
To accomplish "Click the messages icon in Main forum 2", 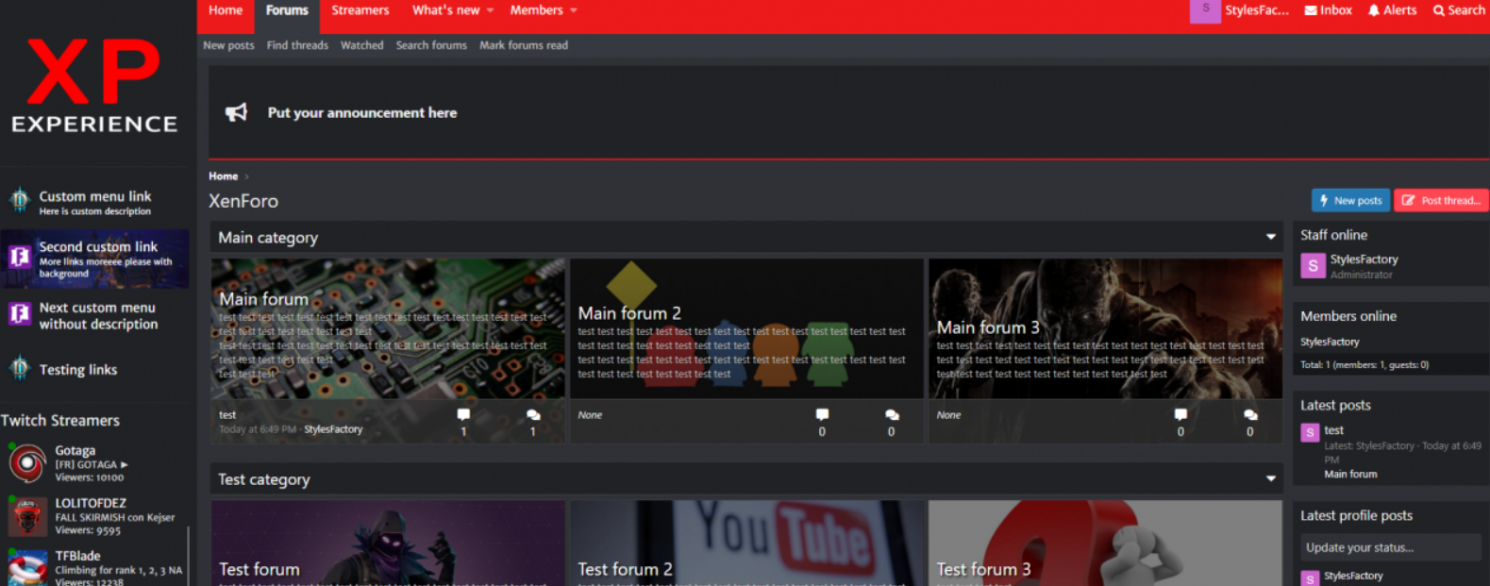I will point(892,414).
